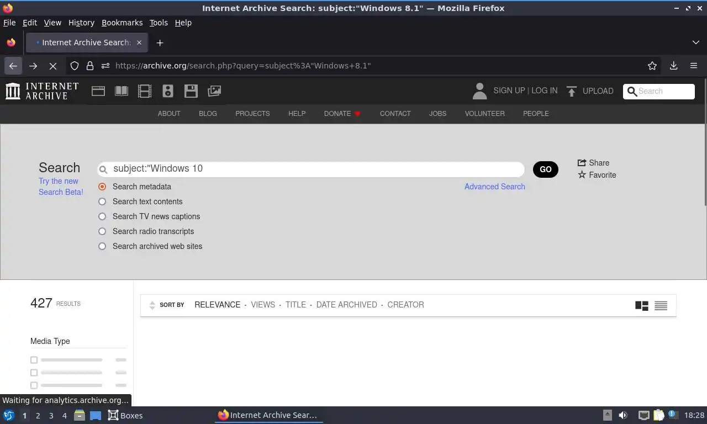Image resolution: width=707 pixels, height=424 pixels.
Task: Select Search metadata radio button
Action: point(102,187)
